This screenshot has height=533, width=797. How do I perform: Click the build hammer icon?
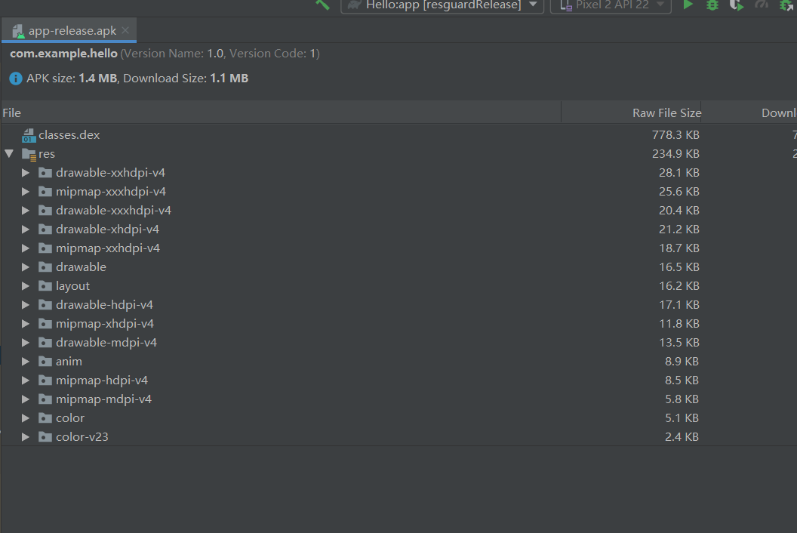[323, 5]
